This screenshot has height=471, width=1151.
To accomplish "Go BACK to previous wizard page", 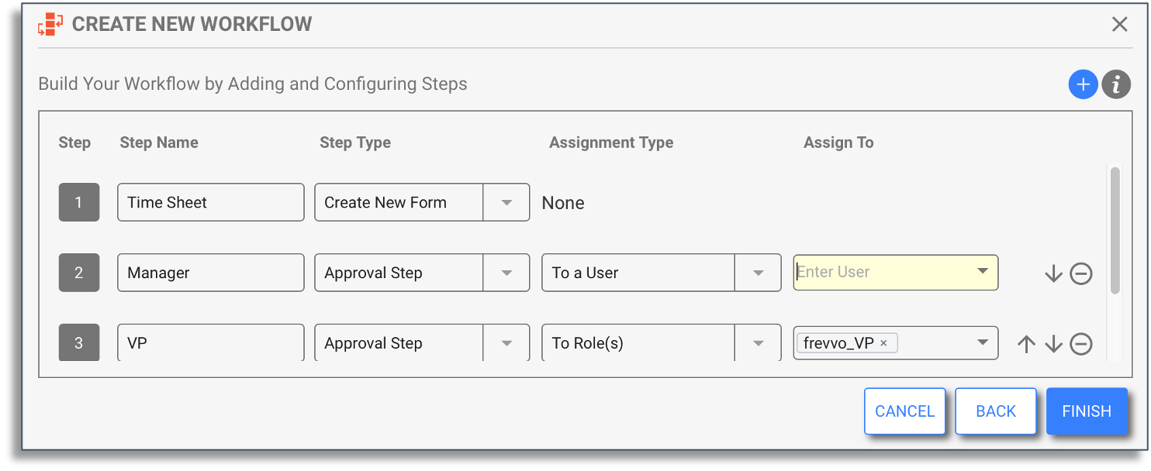I will 996,411.
